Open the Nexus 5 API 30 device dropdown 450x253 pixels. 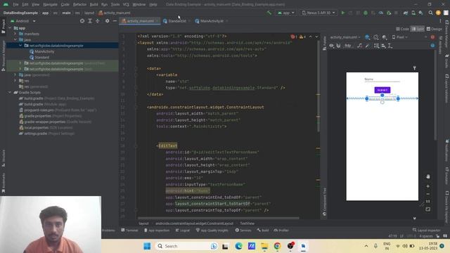(319, 13)
